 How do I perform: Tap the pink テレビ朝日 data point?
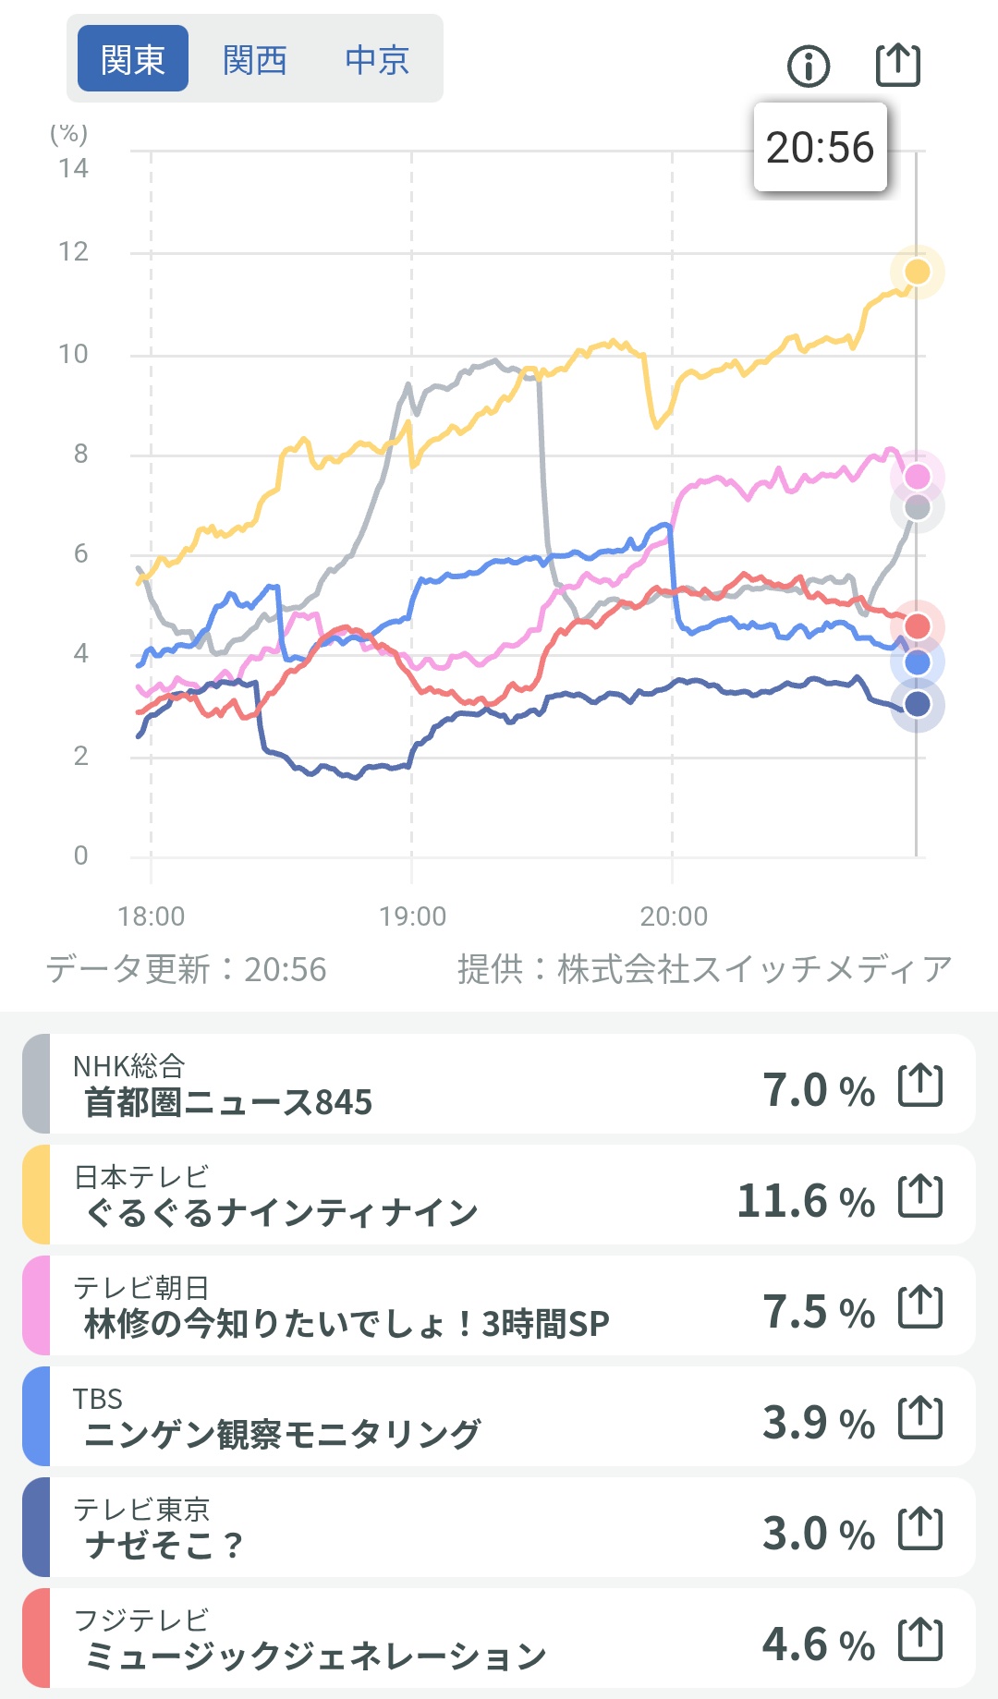click(917, 477)
